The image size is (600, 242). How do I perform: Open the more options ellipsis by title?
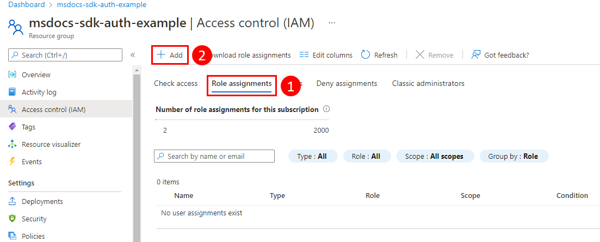[x=332, y=23]
